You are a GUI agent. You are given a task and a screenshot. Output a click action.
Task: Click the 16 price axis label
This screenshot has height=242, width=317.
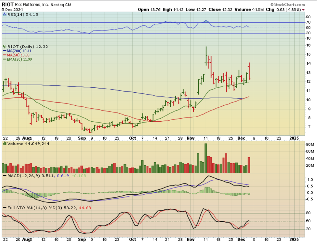click(308, 45)
